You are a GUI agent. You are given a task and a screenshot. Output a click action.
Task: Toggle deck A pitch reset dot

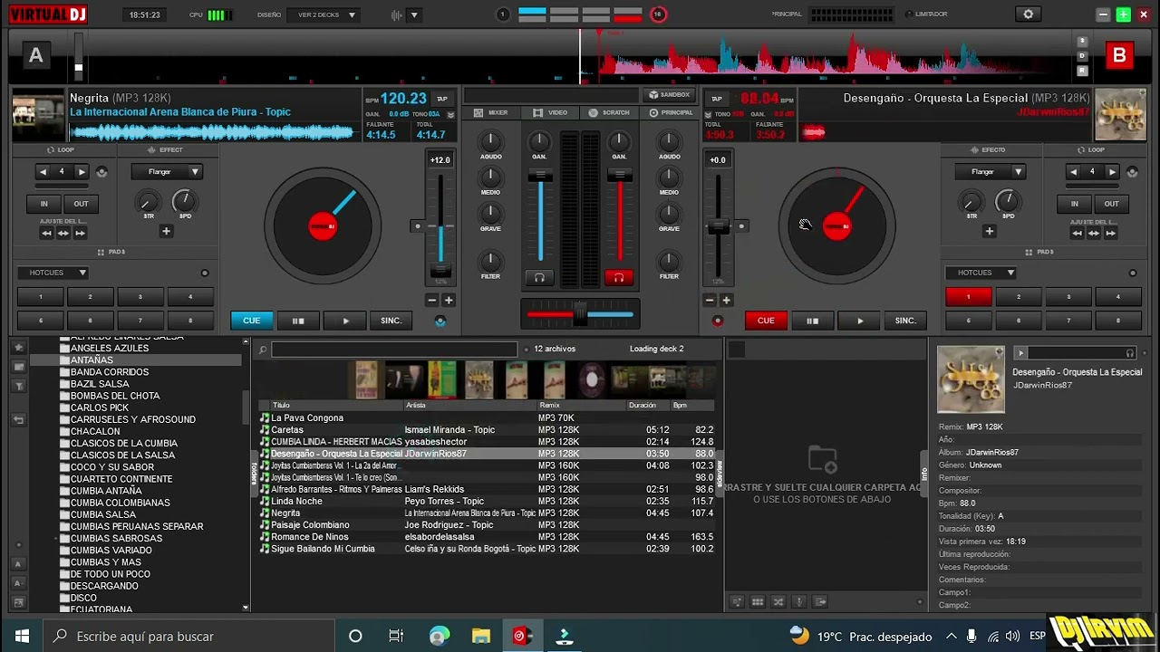(x=417, y=225)
